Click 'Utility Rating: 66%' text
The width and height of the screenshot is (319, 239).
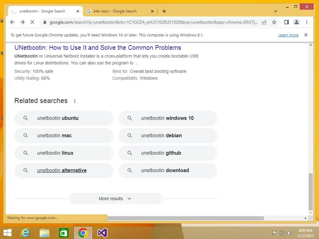point(32,78)
